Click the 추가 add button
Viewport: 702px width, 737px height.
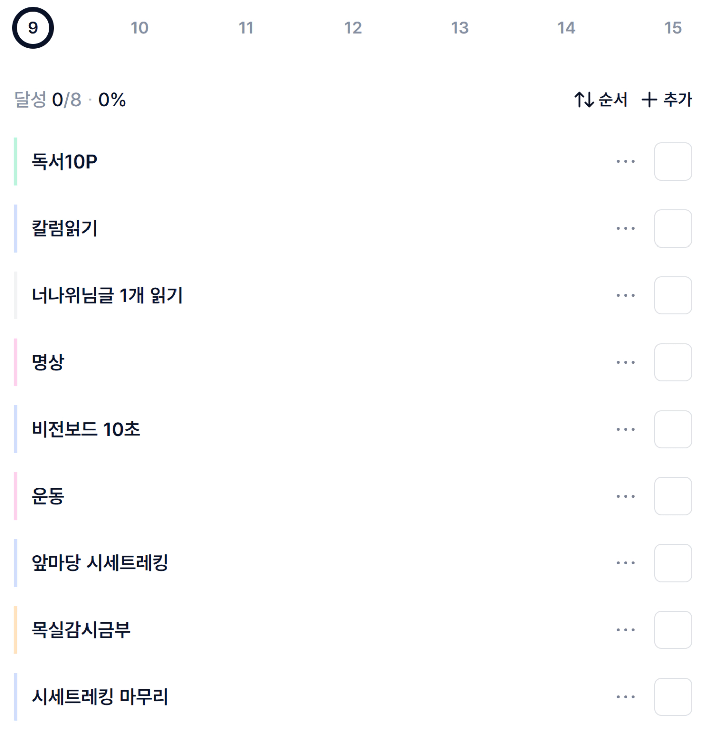[x=667, y=99]
